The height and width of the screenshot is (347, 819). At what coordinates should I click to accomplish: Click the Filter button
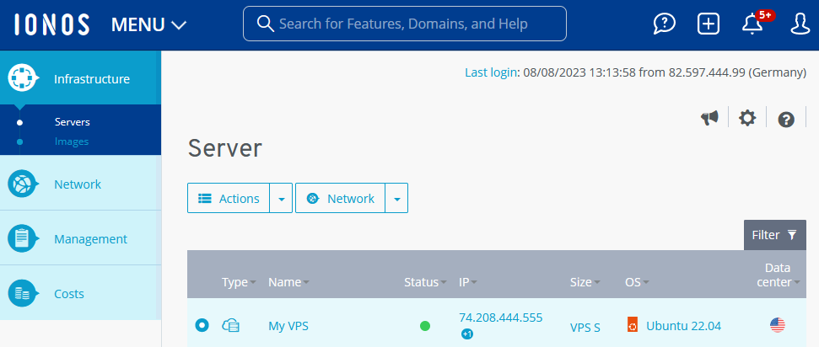point(773,235)
